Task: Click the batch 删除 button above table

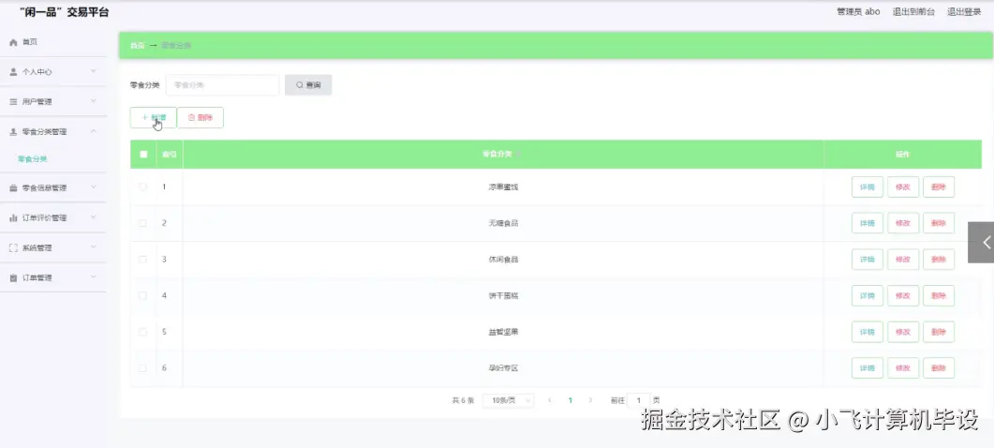Action: pos(200,117)
